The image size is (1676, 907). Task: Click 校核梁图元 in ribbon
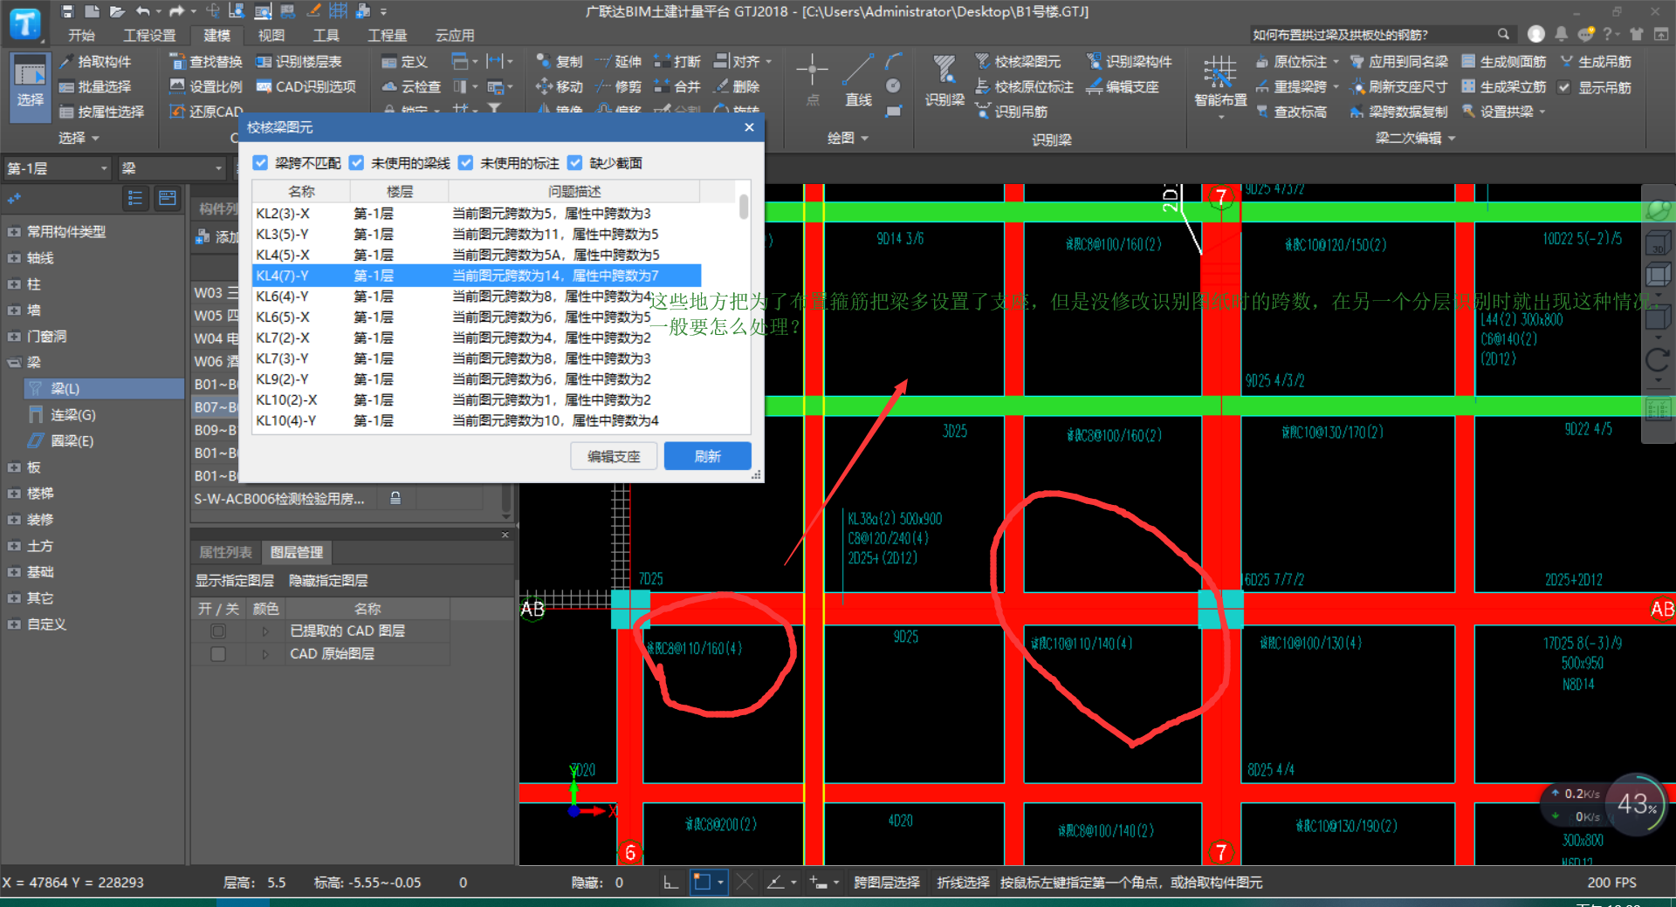1018,62
